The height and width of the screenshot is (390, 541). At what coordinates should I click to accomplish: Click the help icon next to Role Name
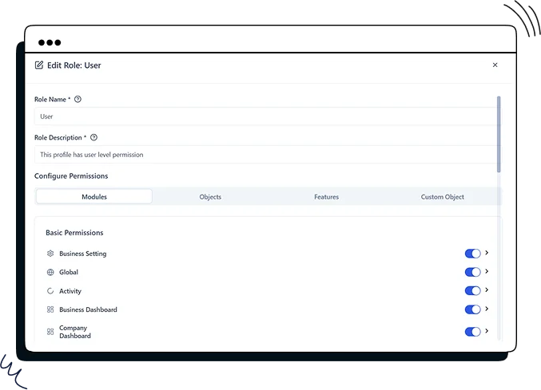pyautogui.click(x=78, y=100)
